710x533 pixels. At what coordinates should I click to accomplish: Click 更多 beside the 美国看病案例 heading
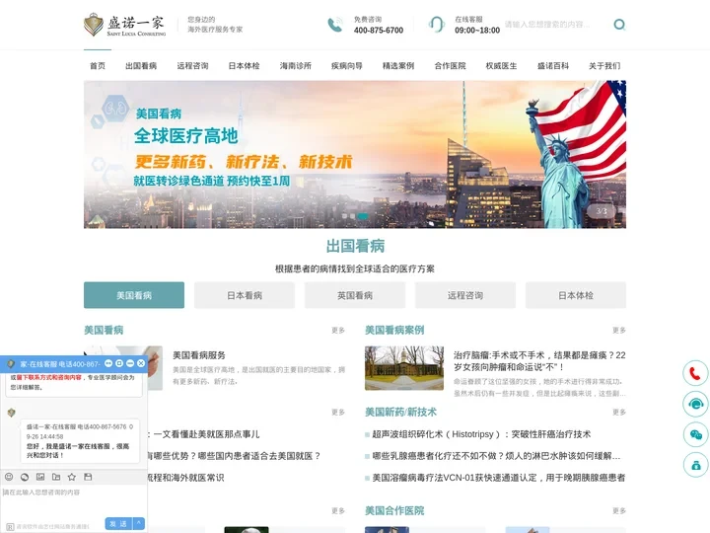coord(619,331)
